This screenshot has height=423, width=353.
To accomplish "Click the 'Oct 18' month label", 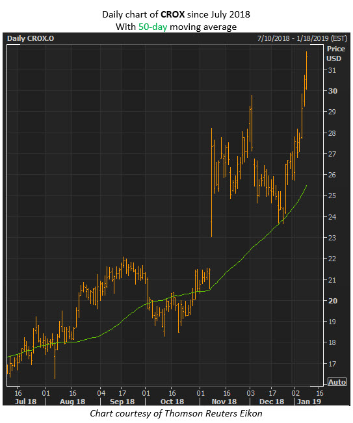I will coord(172,402).
